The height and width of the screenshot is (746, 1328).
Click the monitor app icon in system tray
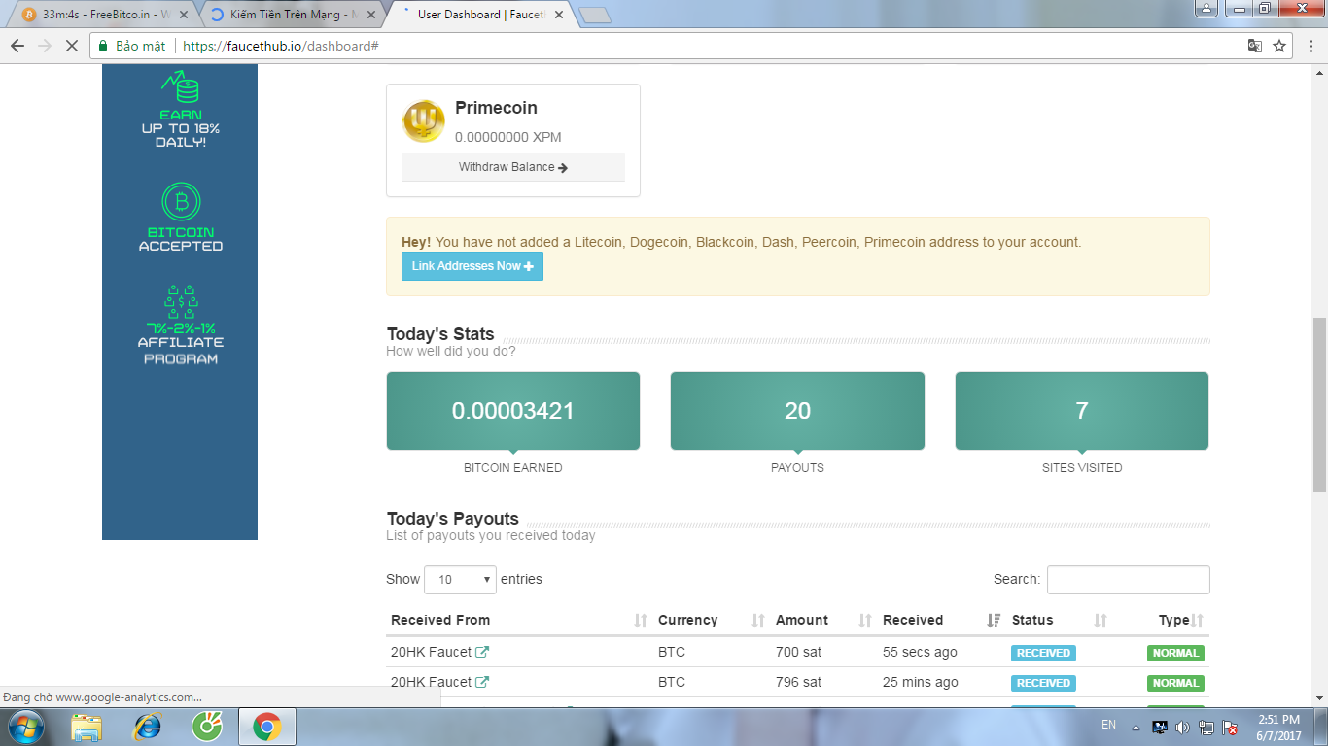click(x=1159, y=727)
